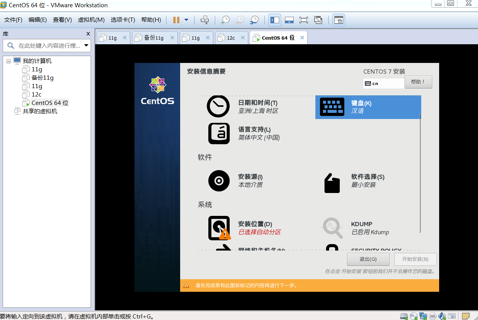The width and height of the screenshot is (478, 320).
Task: Toggle the library sidebar view icon
Action: [x=275, y=20]
